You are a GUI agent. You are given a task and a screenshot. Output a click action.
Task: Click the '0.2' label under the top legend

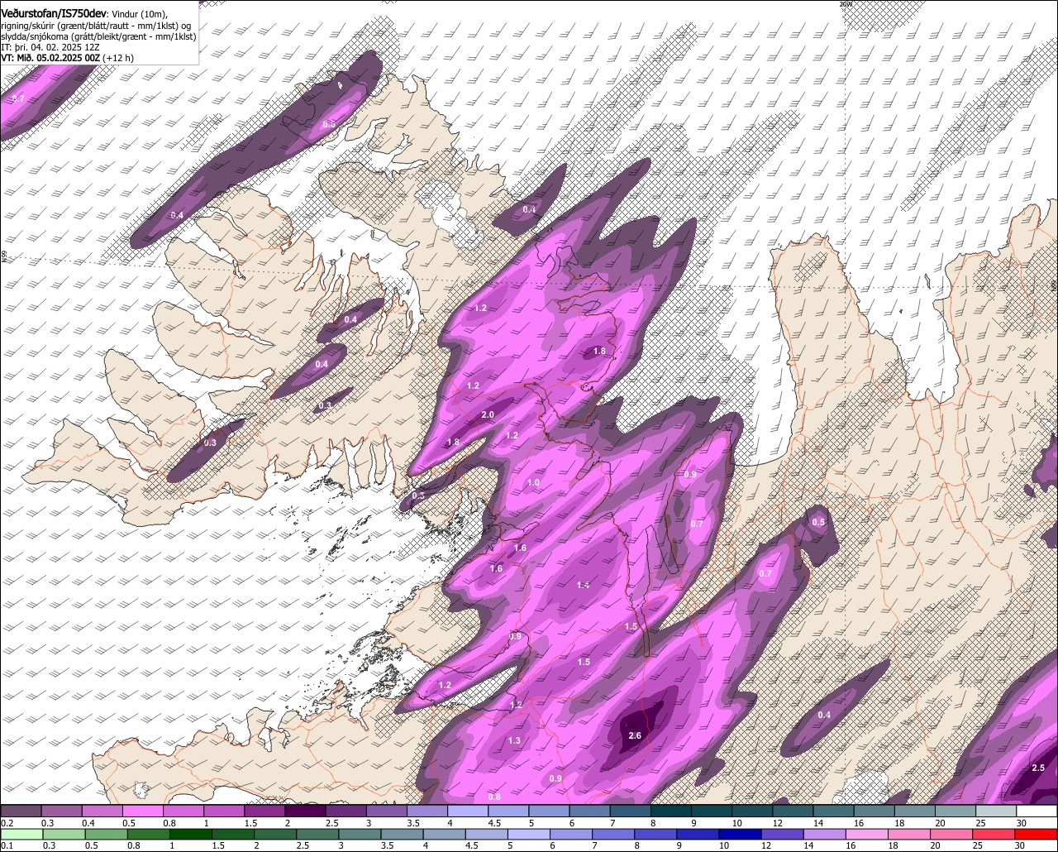click(7, 823)
